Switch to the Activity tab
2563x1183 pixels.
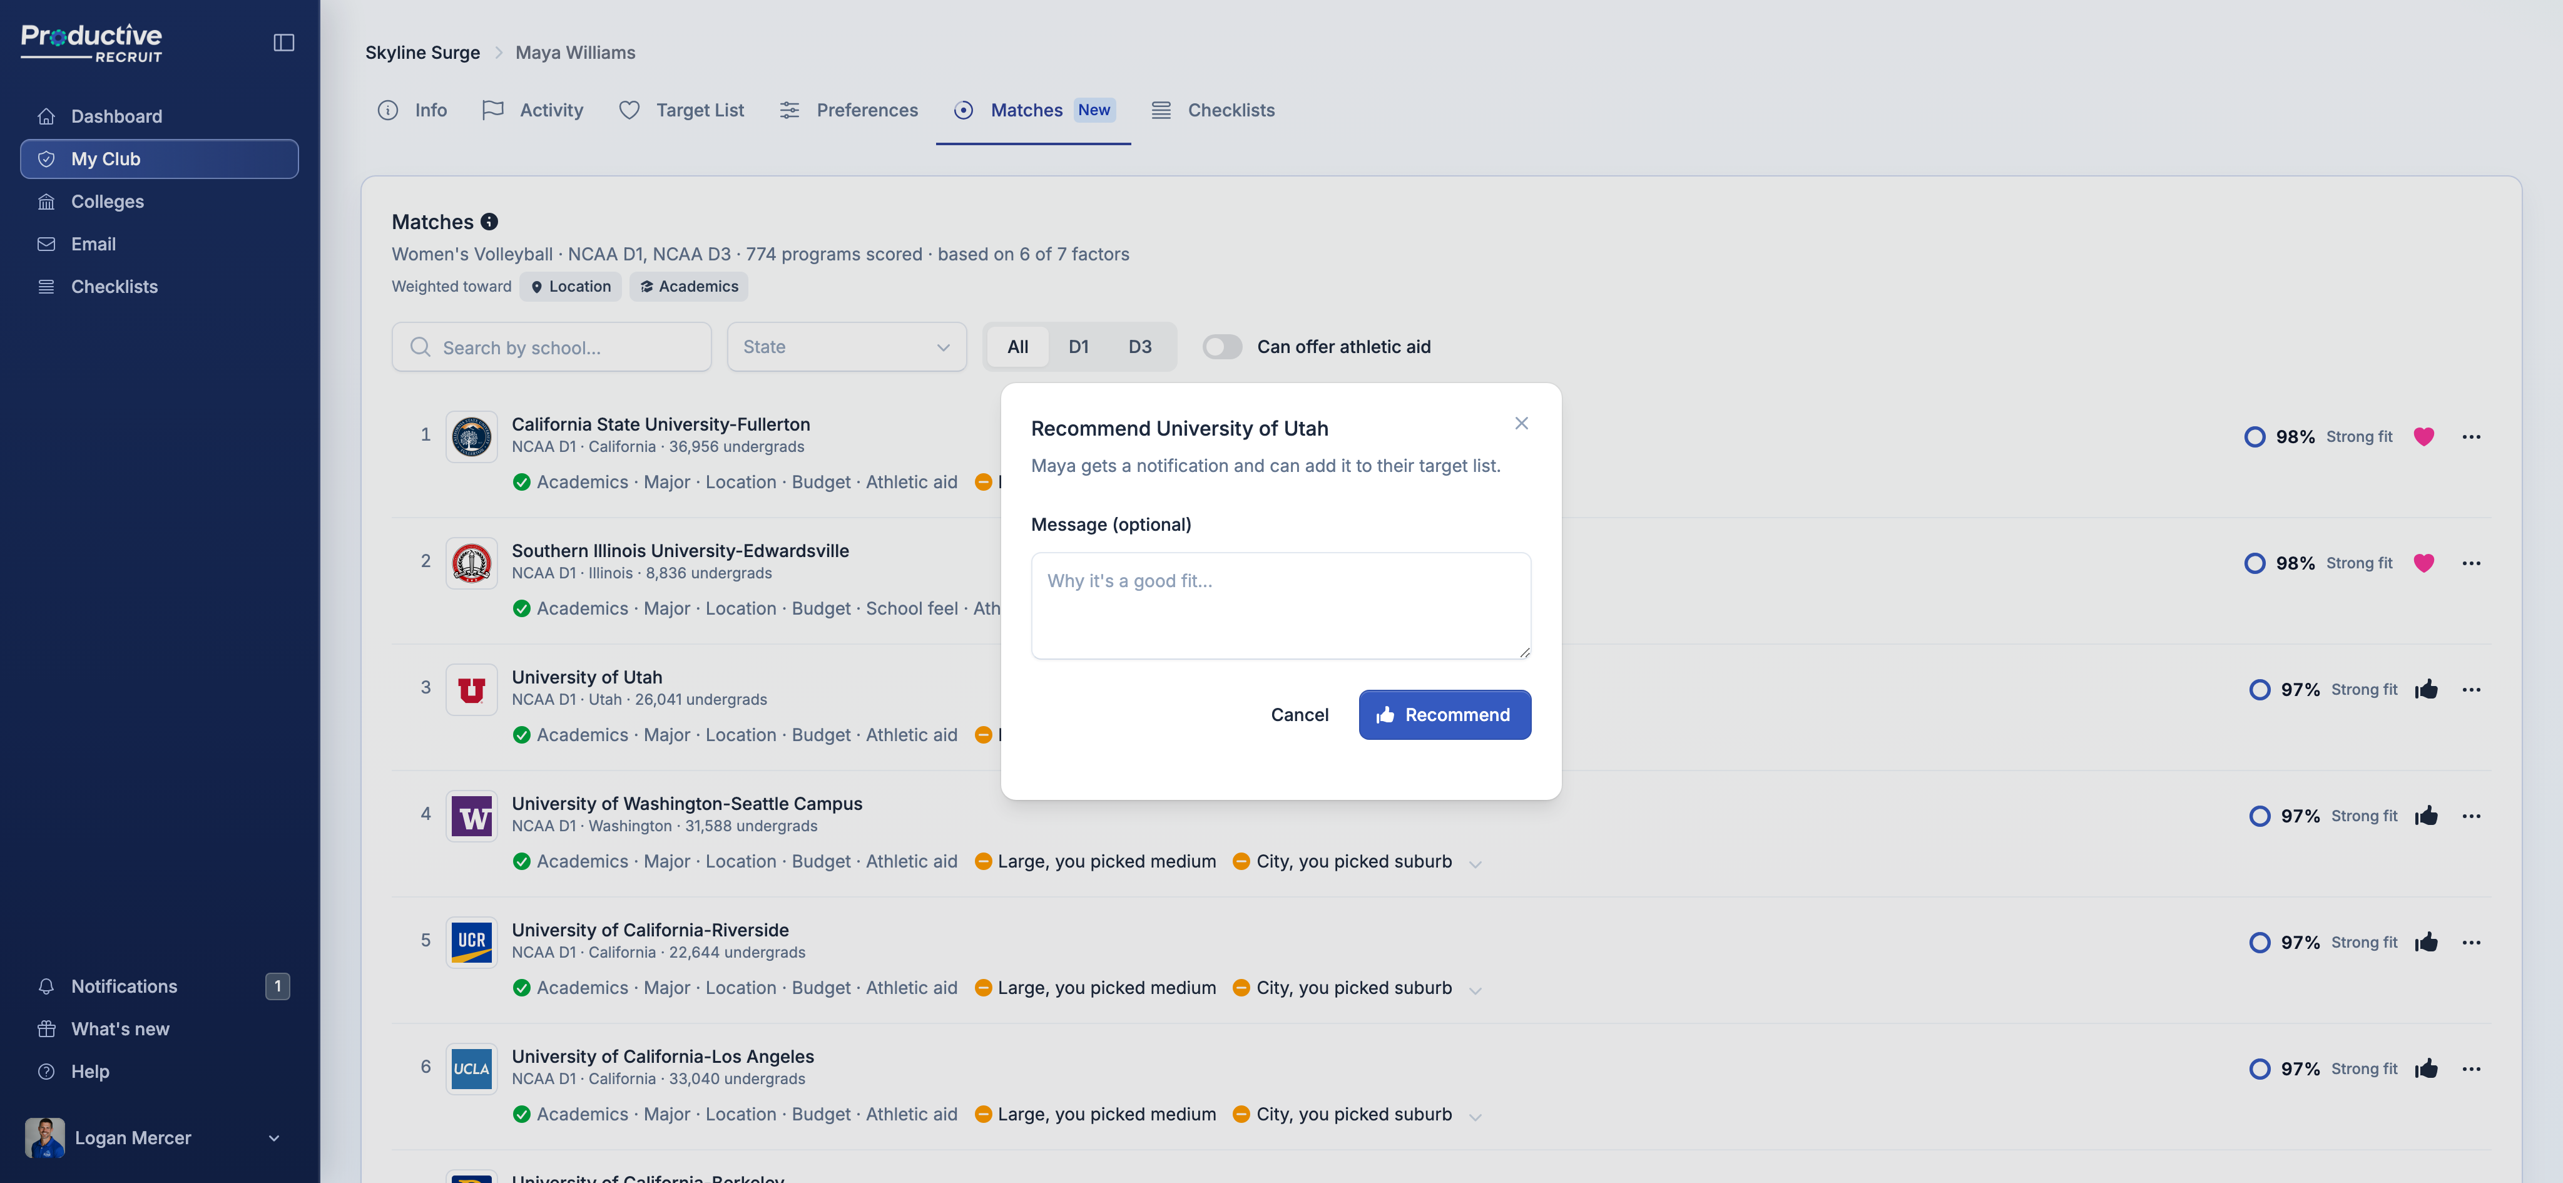coord(532,110)
